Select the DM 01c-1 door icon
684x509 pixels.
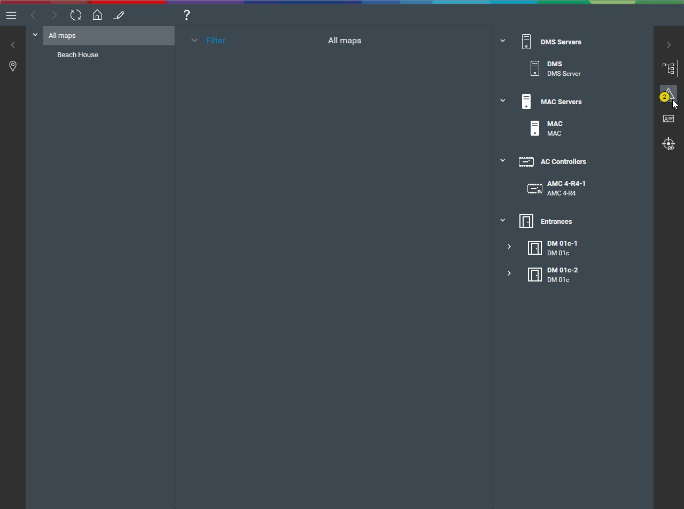coord(535,248)
